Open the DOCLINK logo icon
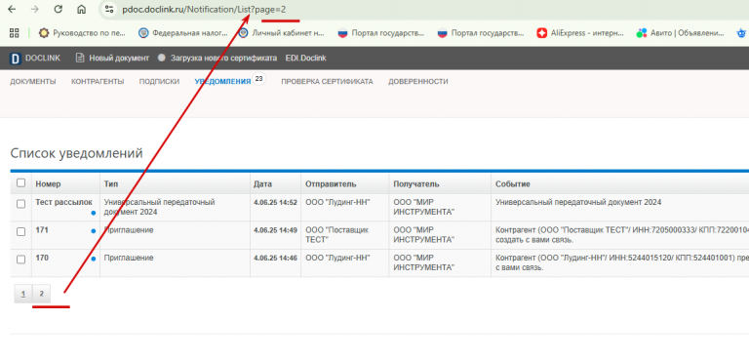Screen dimensions: 749x360 tap(16, 59)
